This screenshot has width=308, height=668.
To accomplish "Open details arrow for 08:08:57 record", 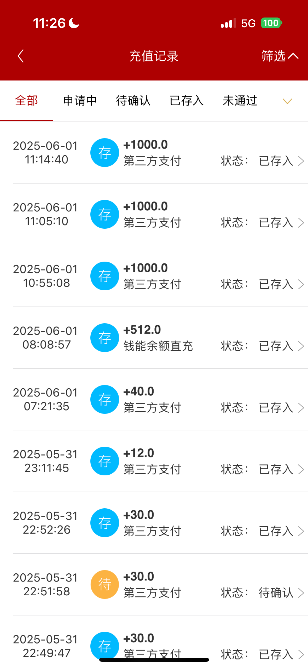I will coord(301,346).
